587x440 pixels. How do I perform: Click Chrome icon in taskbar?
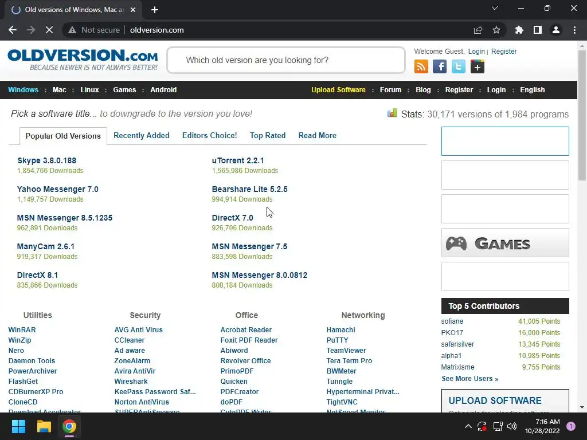69,426
